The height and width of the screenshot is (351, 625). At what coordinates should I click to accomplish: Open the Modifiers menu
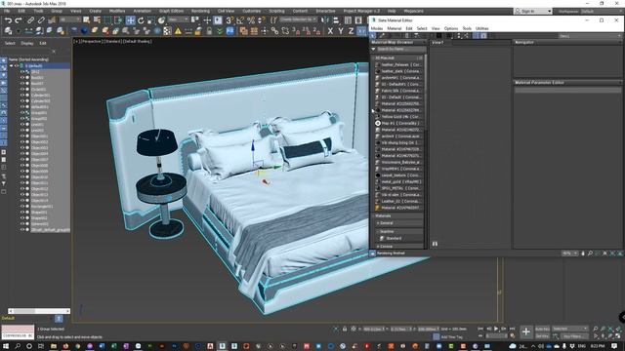(x=117, y=11)
